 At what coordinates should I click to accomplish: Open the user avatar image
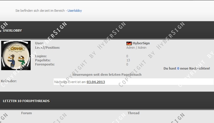coord(16,55)
